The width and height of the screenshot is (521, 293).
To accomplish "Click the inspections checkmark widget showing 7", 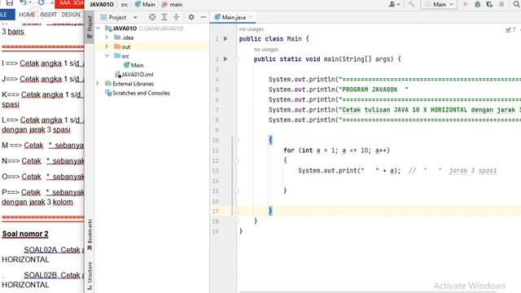I will pos(510,30).
